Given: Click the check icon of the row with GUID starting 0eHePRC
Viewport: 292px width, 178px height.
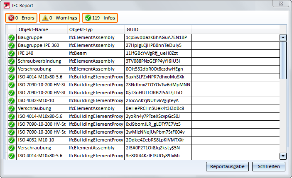Looking at the screenshot, I should [12, 109].
